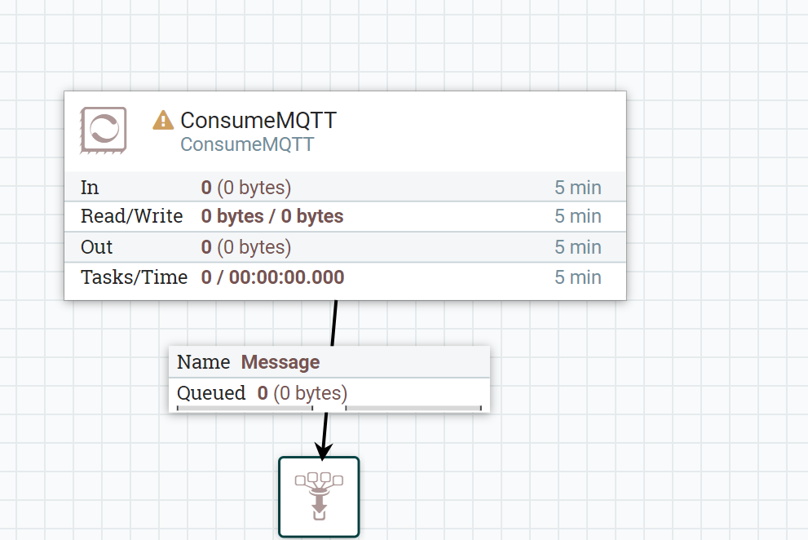Screen dimensions: 808x540
Task: Click the connection arrowhead above the funnel
Action: pos(323,450)
